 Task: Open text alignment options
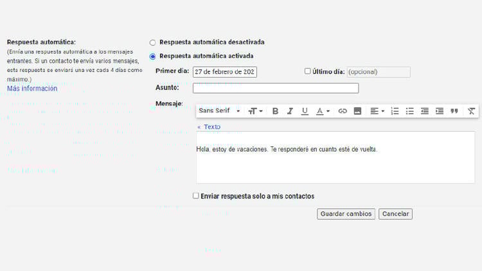(377, 111)
